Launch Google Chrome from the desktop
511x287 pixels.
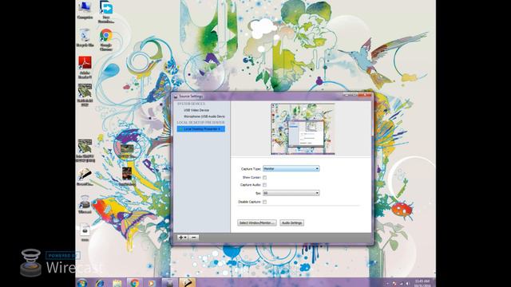(x=106, y=40)
